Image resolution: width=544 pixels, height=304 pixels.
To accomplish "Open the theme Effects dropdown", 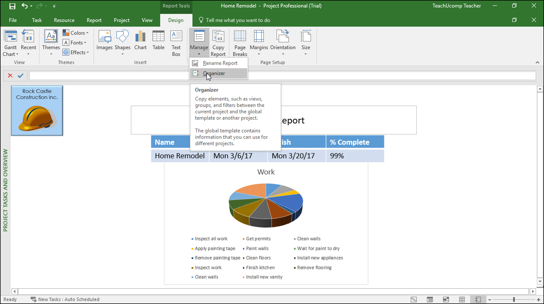I will click(76, 52).
